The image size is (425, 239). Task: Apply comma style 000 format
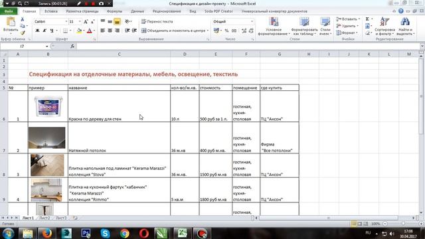pyautogui.click(x=234, y=31)
